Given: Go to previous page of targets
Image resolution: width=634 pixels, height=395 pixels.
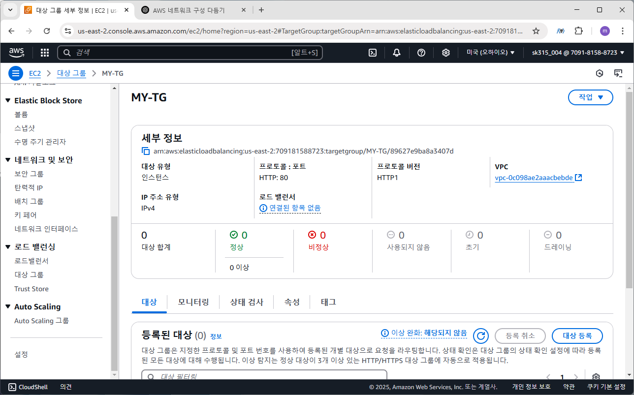Looking at the screenshot, I should tap(548, 377).
